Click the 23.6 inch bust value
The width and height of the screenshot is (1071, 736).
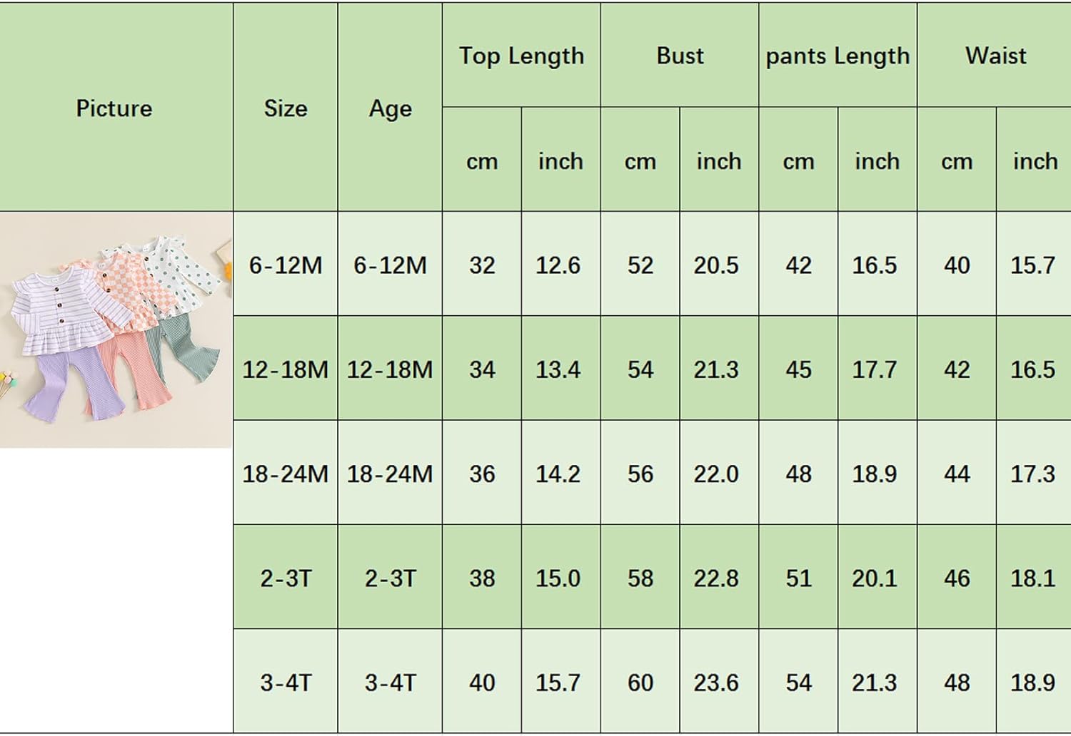pos(717,683)
